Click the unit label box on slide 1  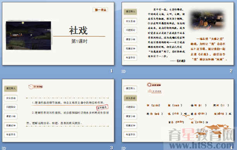pos(100,10)
